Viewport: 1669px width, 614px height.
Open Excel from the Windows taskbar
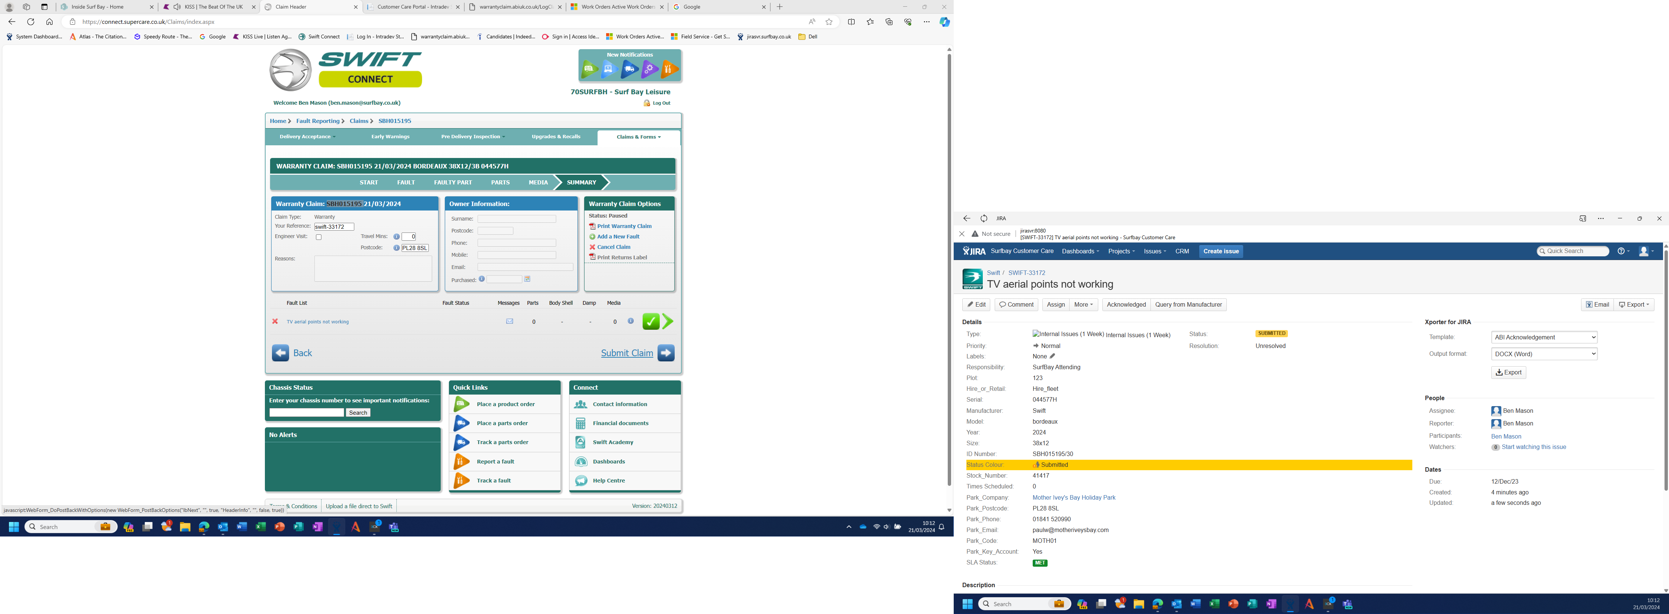tap(260, 527)
